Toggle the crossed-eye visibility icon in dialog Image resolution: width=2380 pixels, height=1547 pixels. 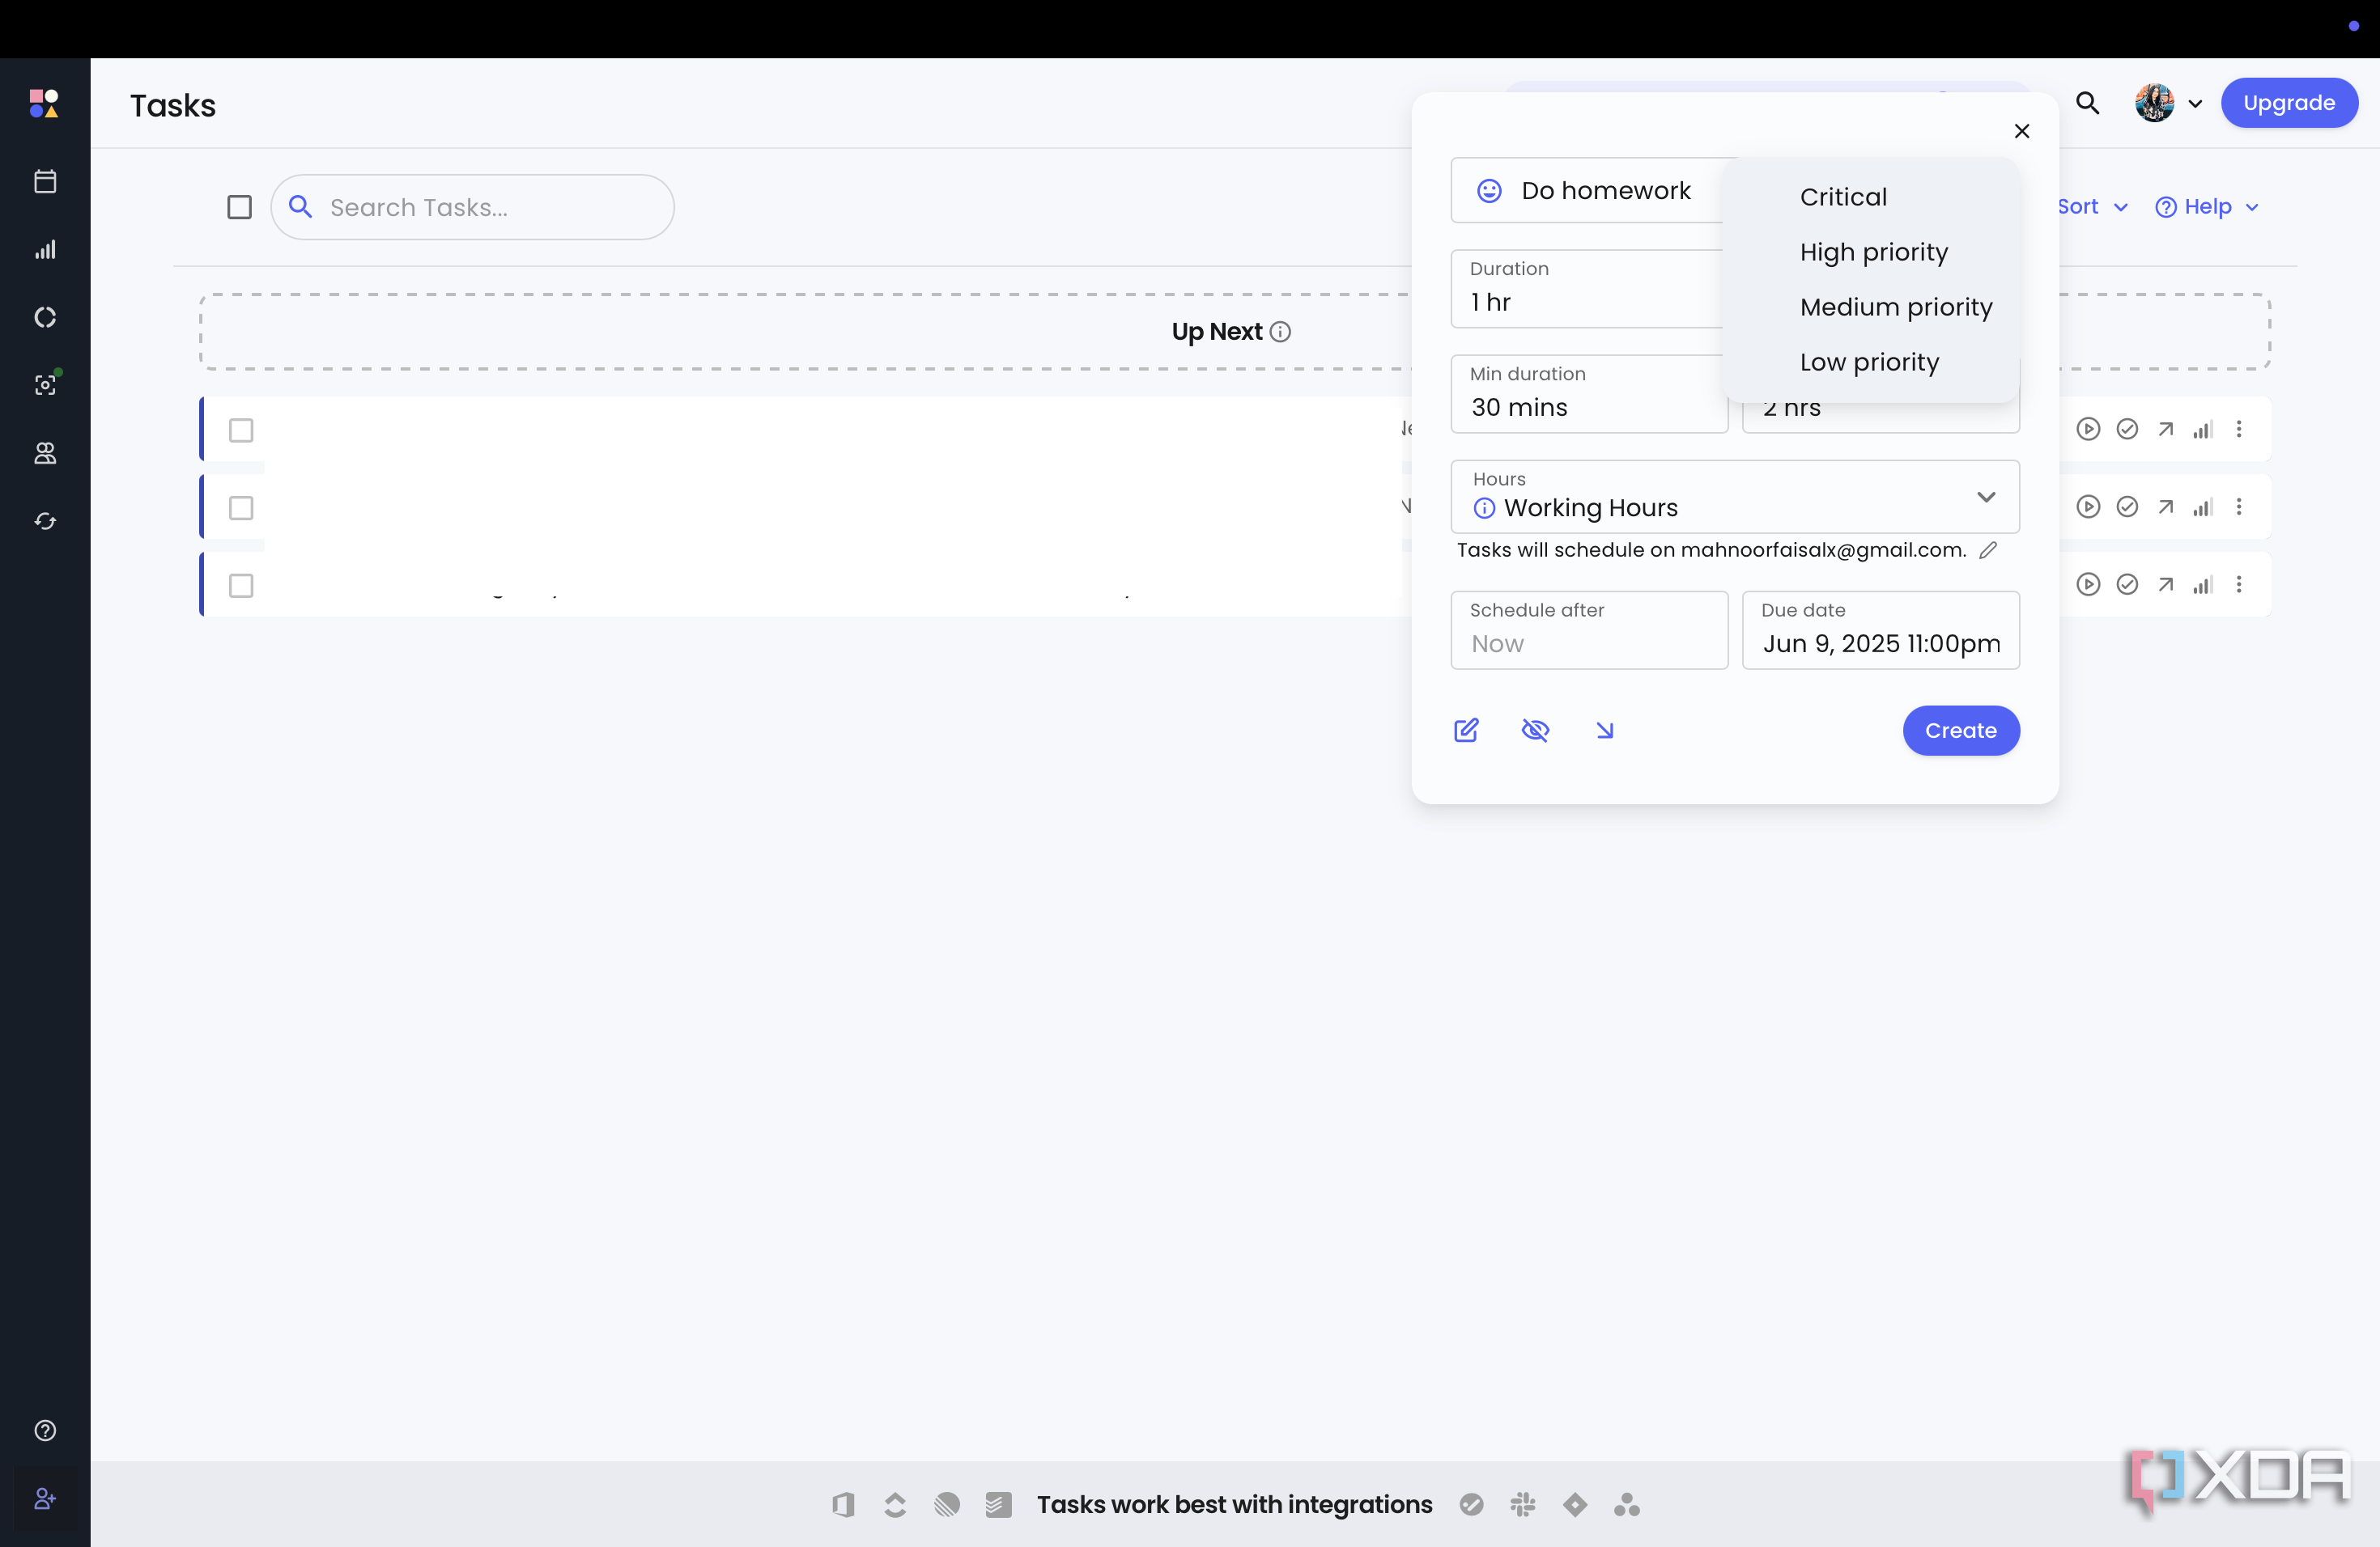(1535, 731)
